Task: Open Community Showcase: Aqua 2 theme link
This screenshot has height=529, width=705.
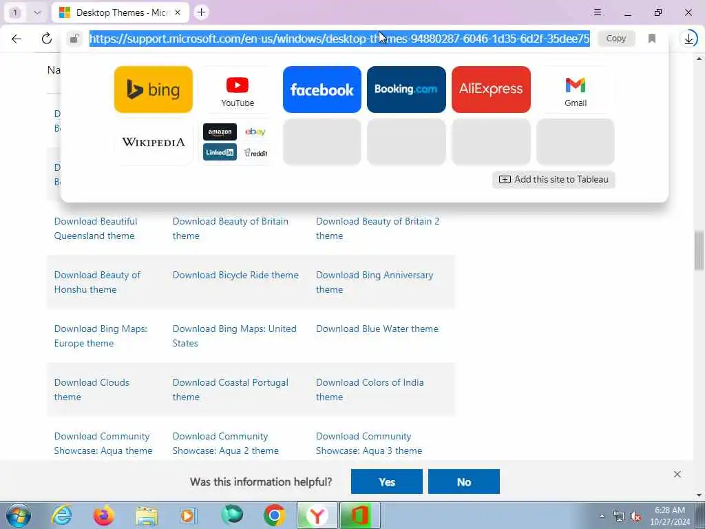Action: click(226, 444)
